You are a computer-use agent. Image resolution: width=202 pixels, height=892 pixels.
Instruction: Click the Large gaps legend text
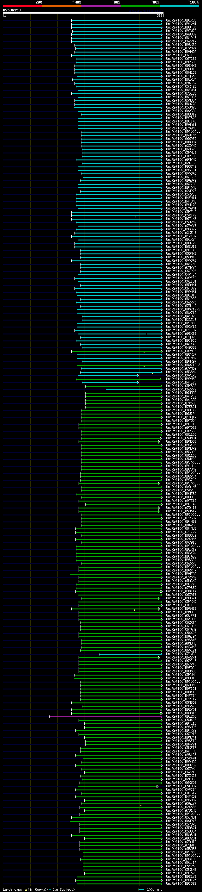coord(39,889)
